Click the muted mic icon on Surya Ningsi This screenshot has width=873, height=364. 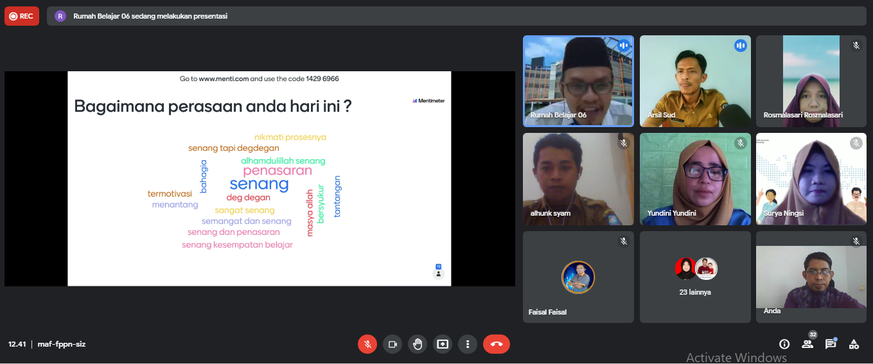pyautogui.click(x=856, y=143)
